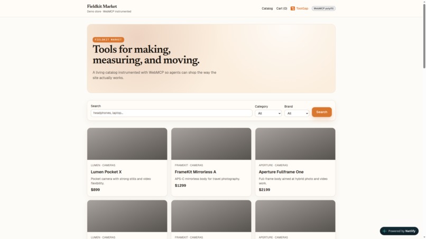Click the Powered by Netlify badge

click(399, 231)
